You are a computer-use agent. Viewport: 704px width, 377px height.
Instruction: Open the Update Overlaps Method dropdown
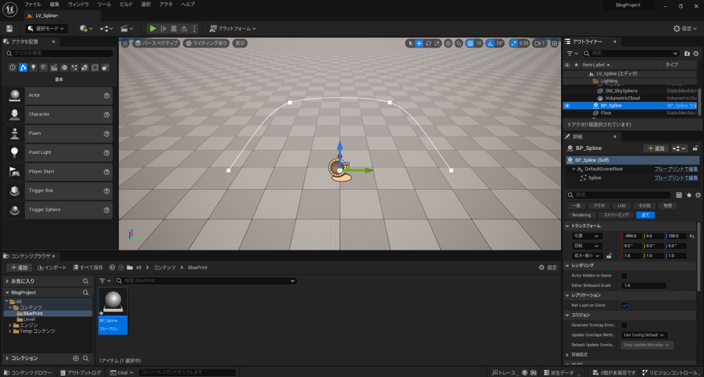(x=645, y=334)
